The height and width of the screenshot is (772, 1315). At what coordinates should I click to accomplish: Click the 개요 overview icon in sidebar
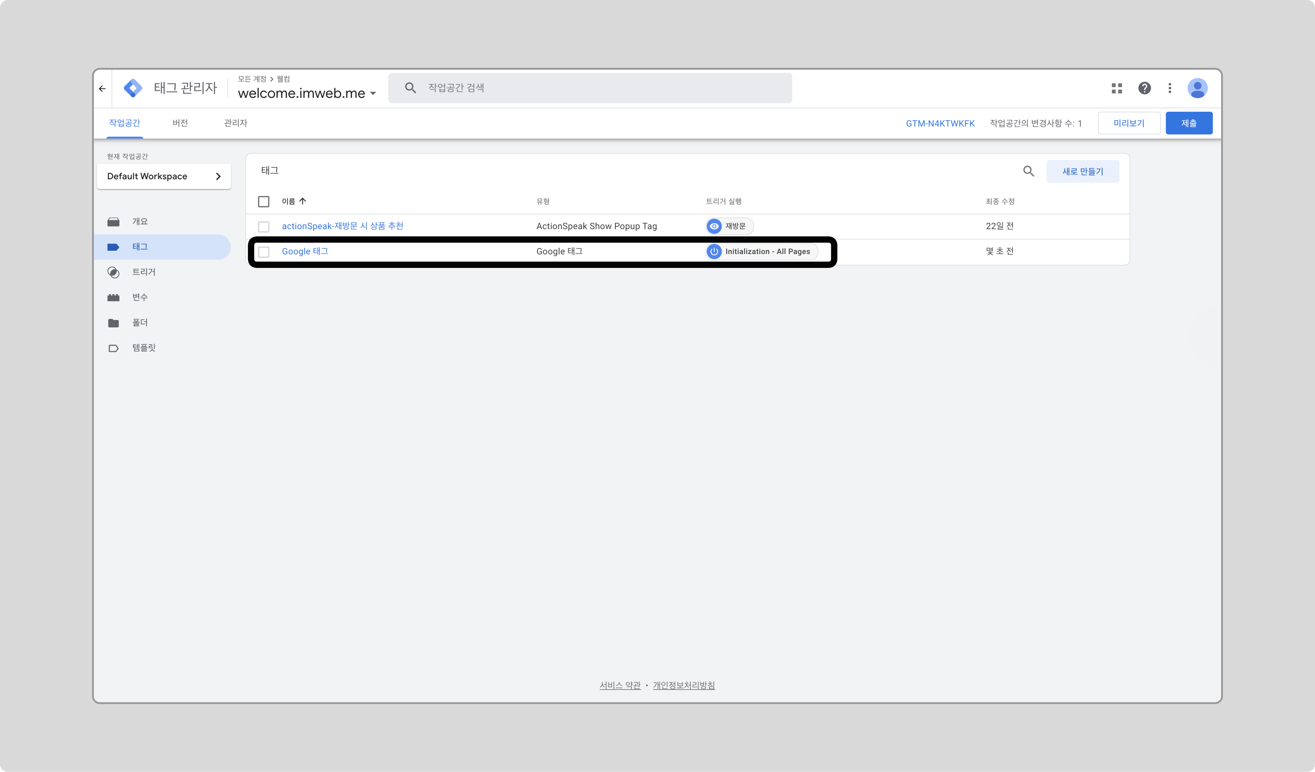113,222
